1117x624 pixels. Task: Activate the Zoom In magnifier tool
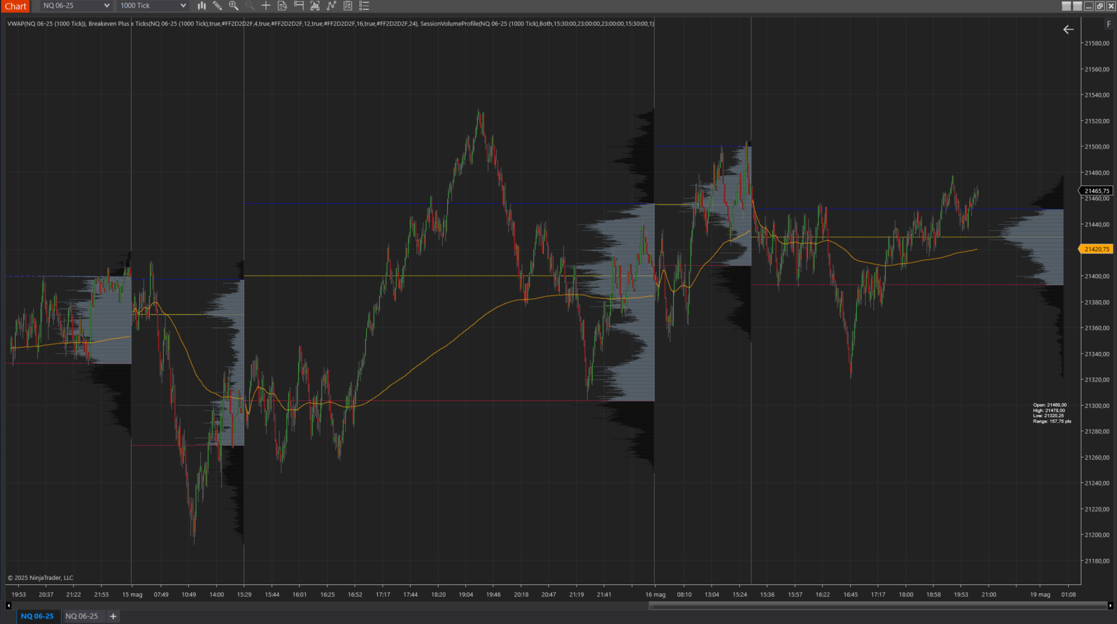[x=234, y=6]
